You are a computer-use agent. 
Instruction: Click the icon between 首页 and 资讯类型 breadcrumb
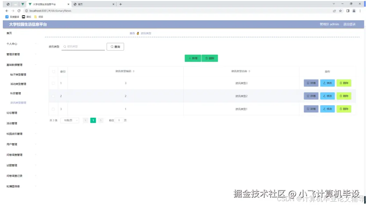pyautogui.click(x=138, y=33)
